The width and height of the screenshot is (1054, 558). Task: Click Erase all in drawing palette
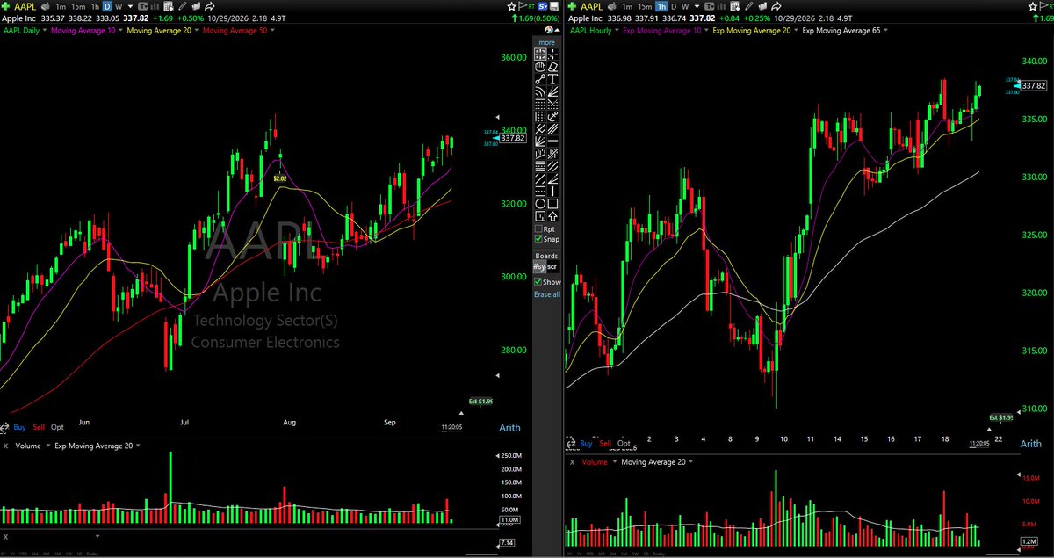coord(547,294)
